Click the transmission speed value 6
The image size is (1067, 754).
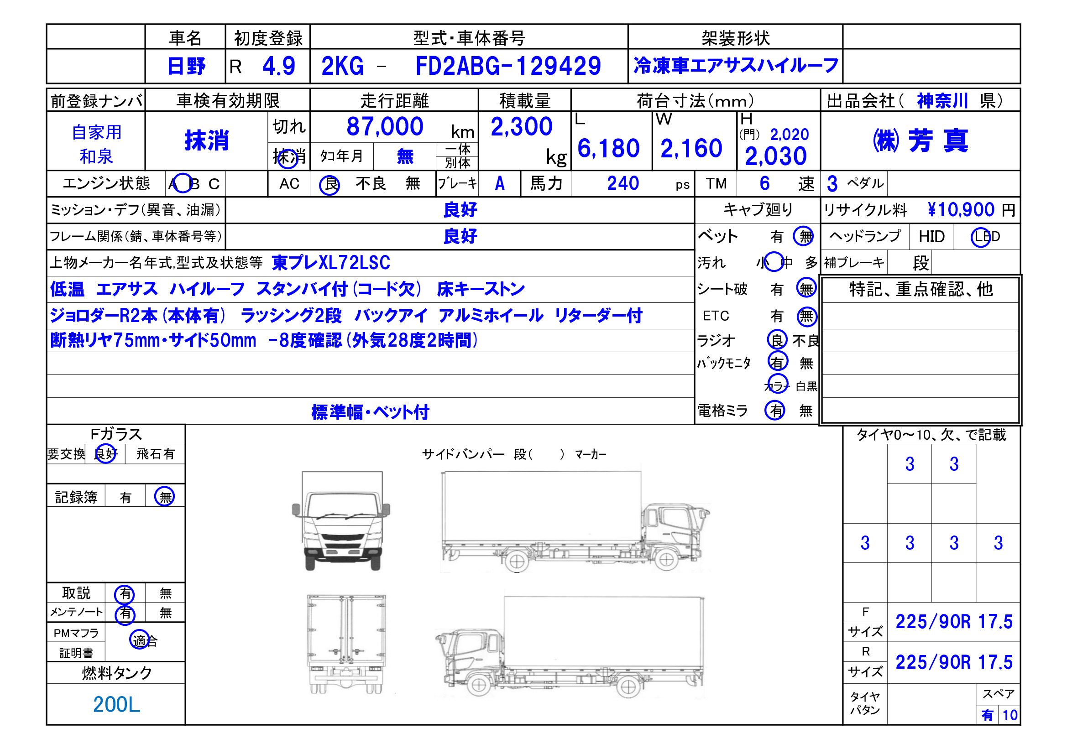point(764,183)
